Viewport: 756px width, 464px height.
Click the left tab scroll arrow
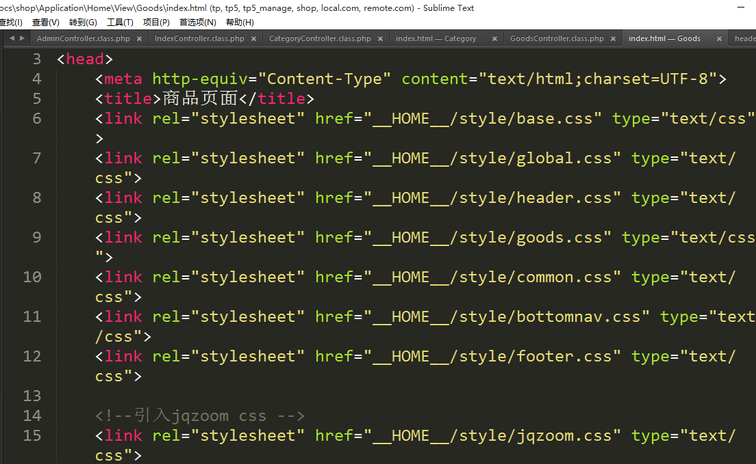click(12, 38)
